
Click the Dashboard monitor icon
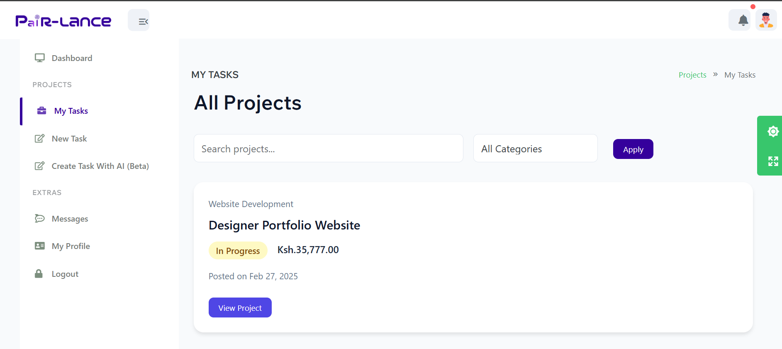pos(40,58)
